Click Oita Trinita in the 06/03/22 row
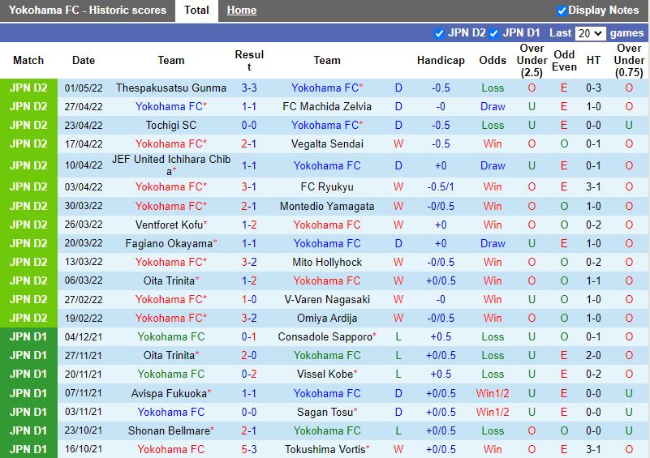 (169, 280)
